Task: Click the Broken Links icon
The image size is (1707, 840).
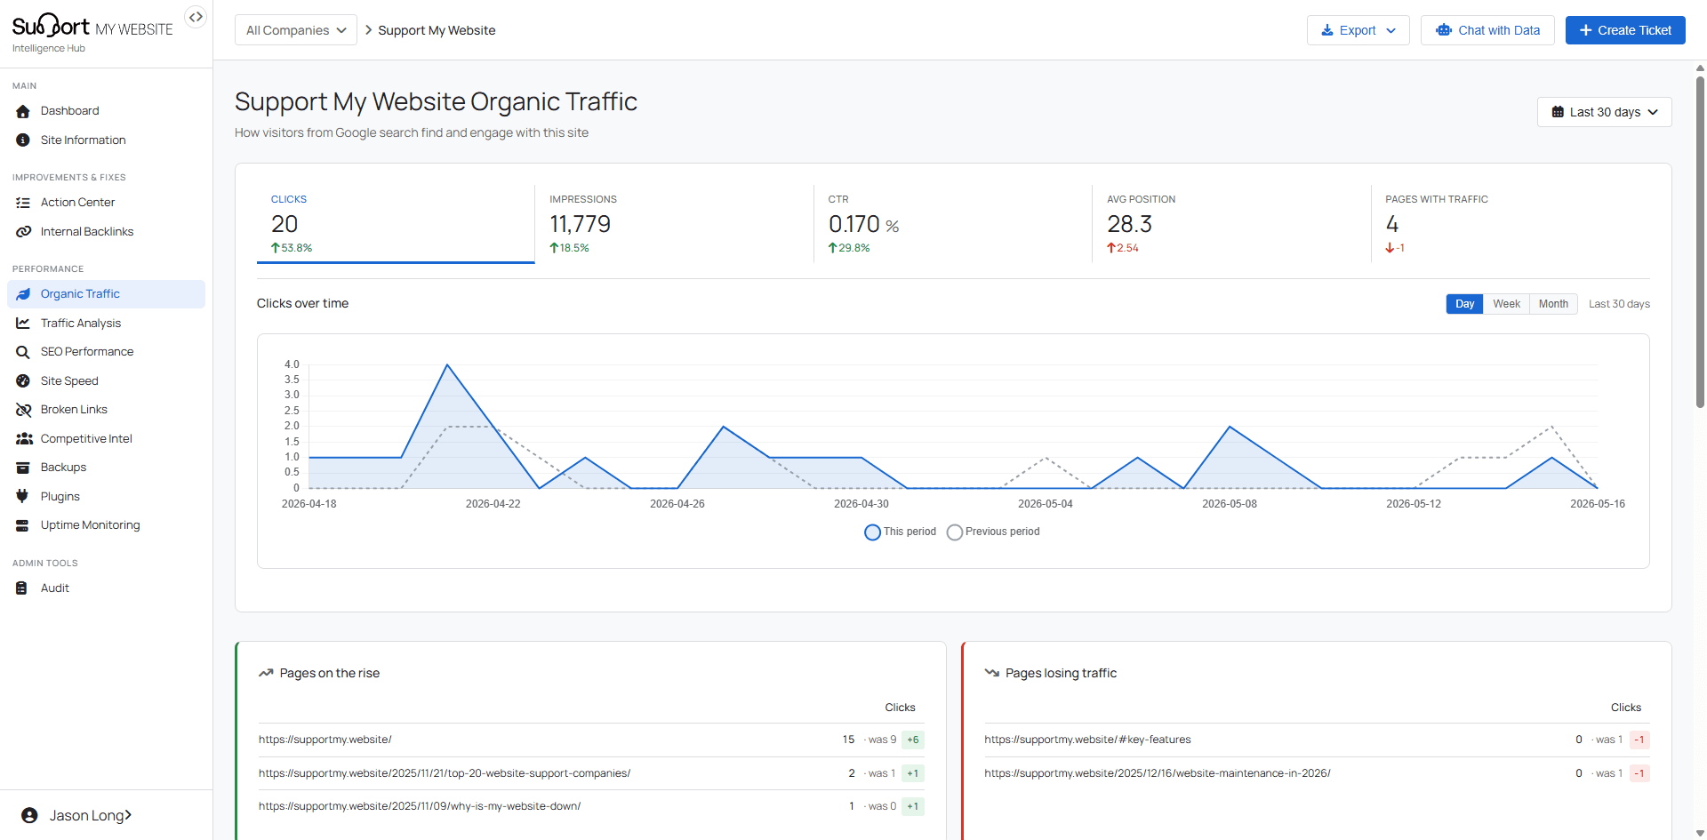Action: click(23, 410)
